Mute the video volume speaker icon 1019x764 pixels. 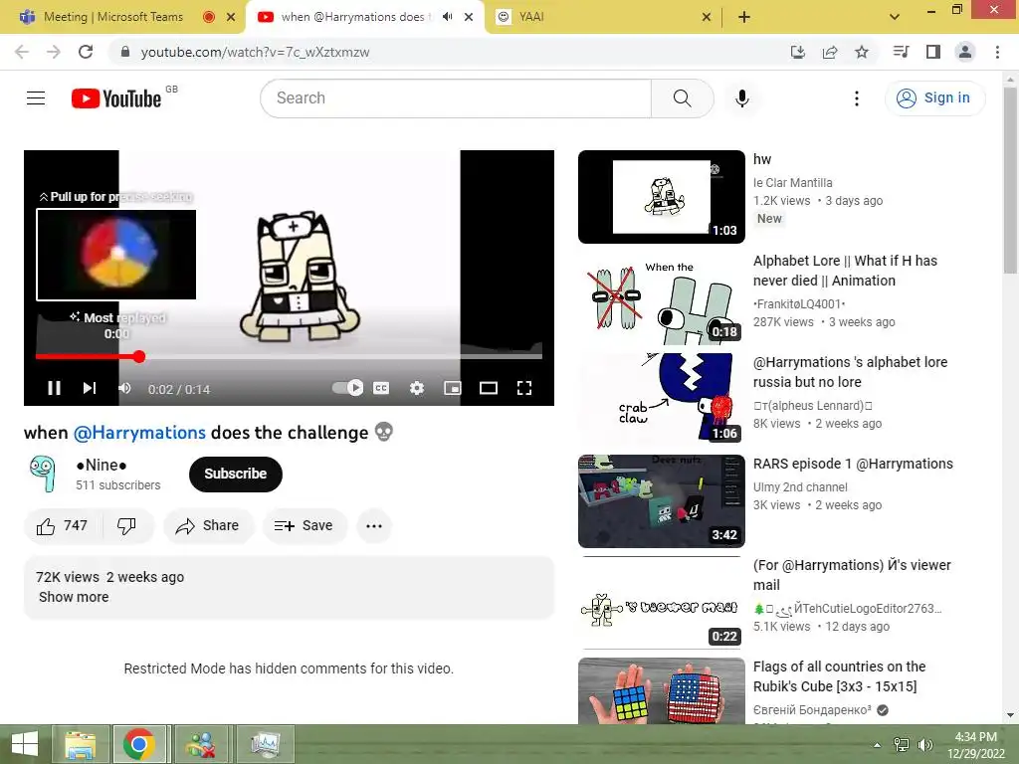pyautogui.click(x=124, y=388)
